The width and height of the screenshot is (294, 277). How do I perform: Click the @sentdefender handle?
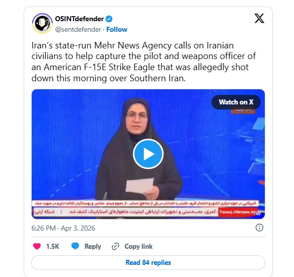[78, 29]
